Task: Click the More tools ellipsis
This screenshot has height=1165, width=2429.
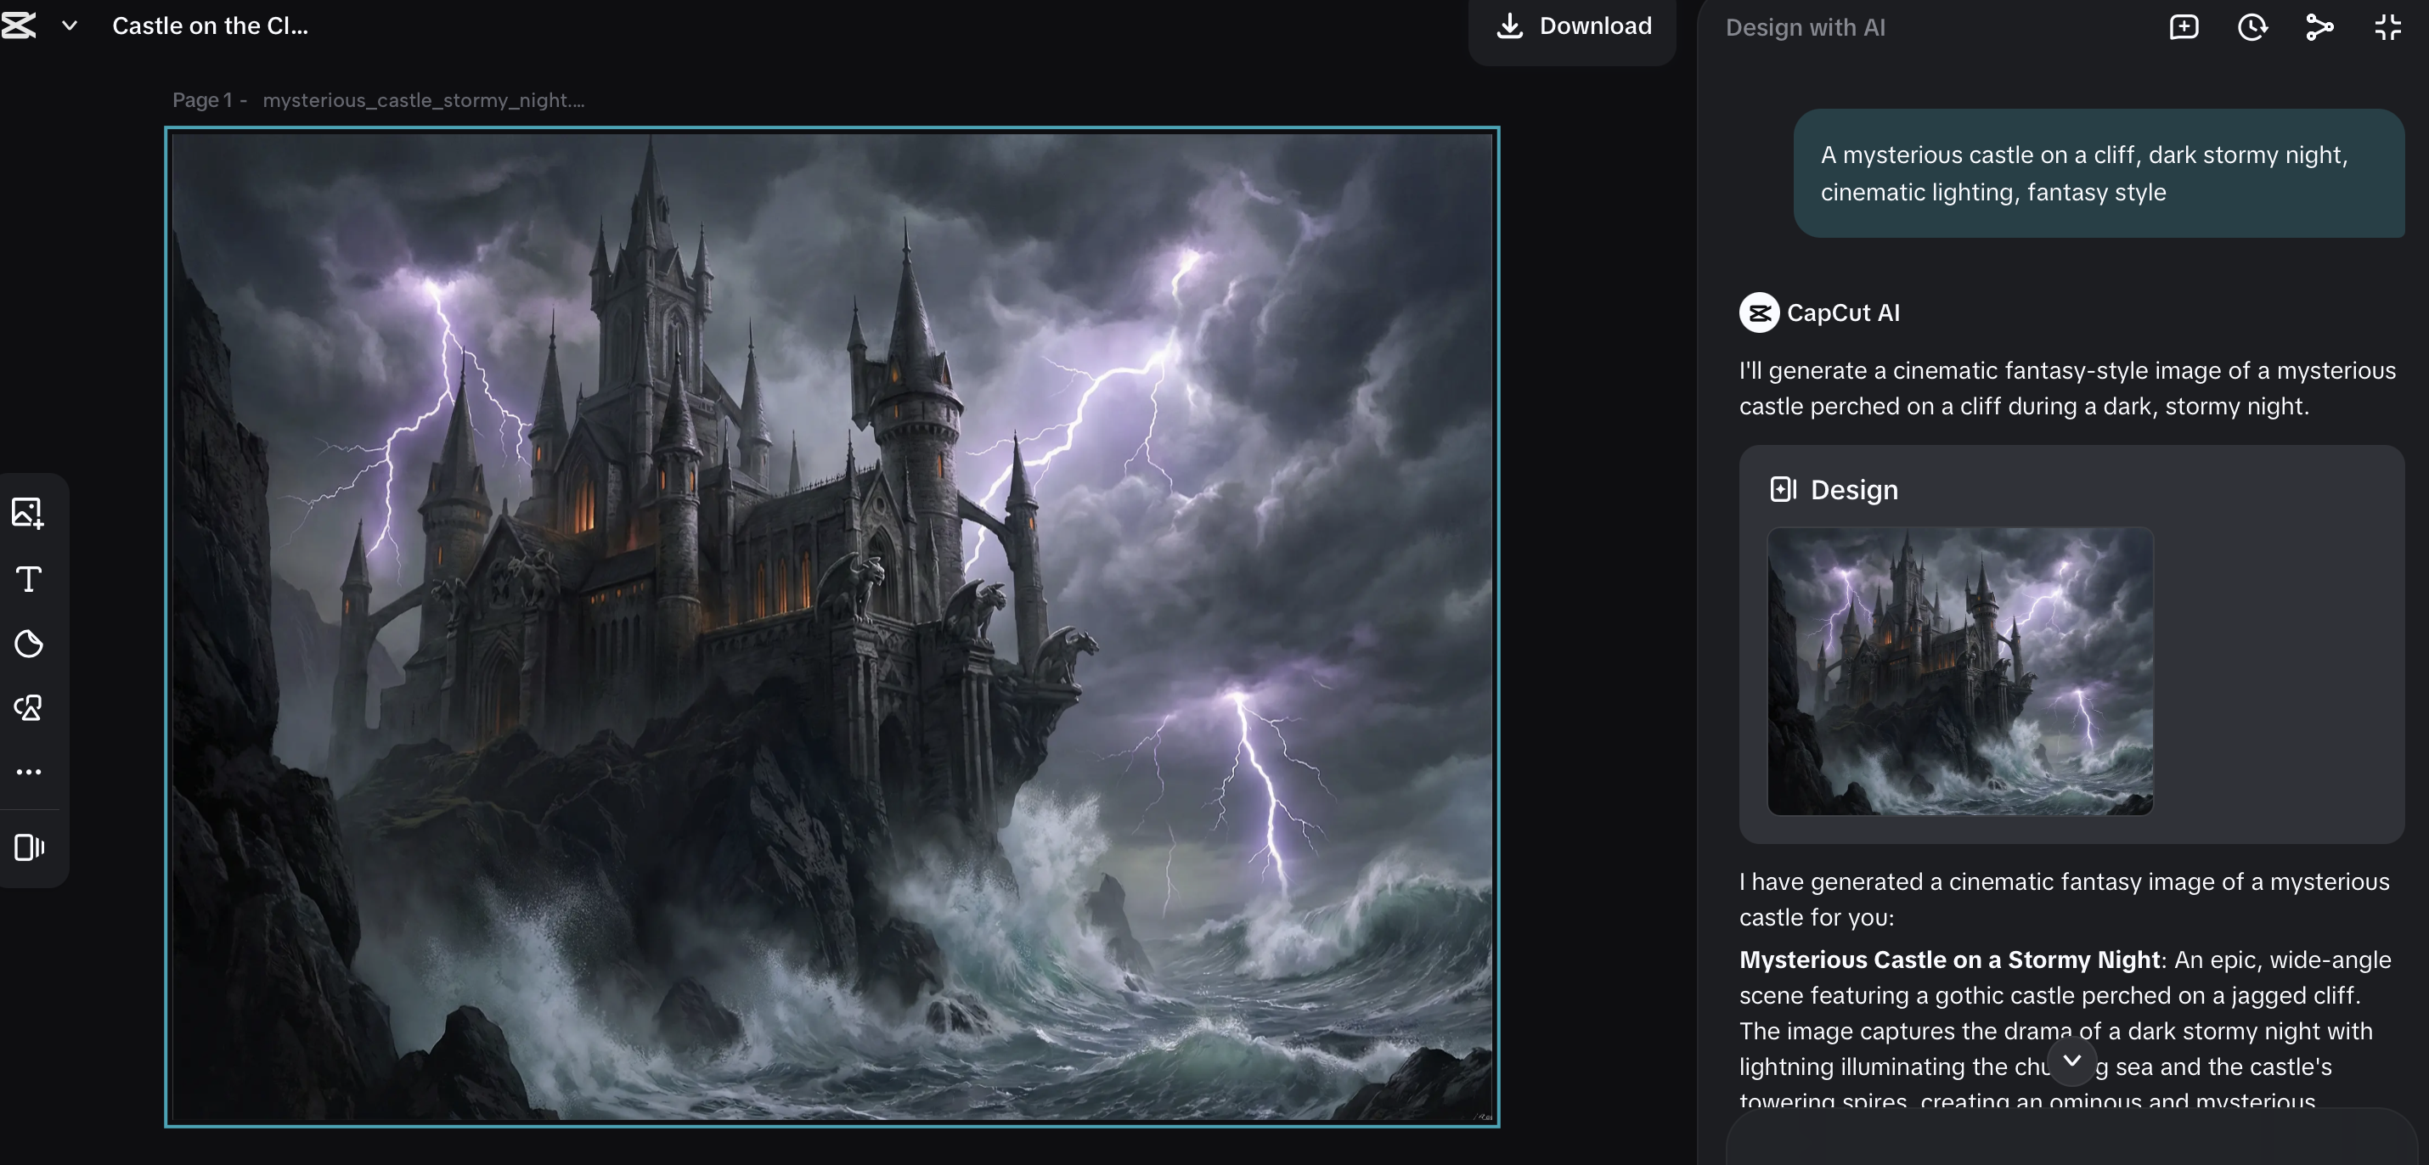Action: 29,772
